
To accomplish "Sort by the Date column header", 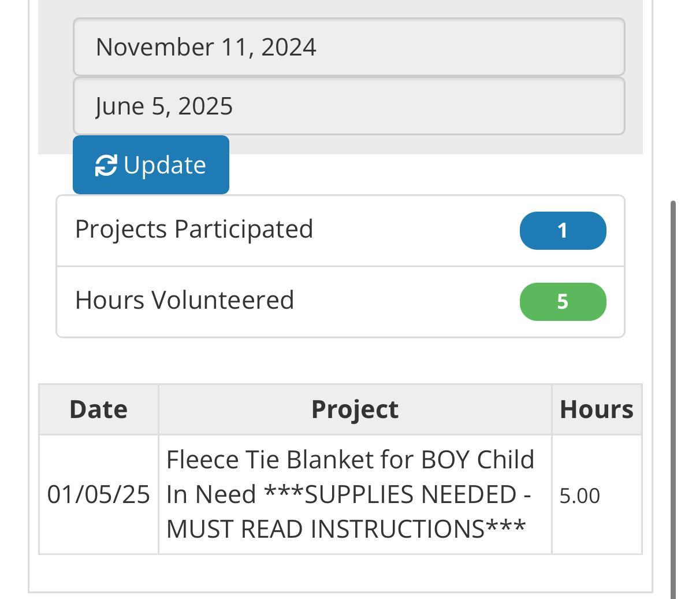I will click(x=99, y=409).
